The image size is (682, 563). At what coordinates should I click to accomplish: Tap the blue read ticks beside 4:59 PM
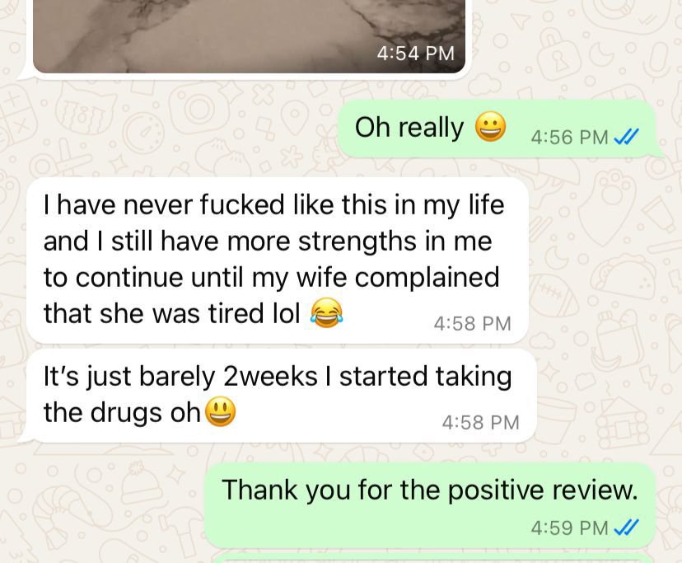(626, 528)
